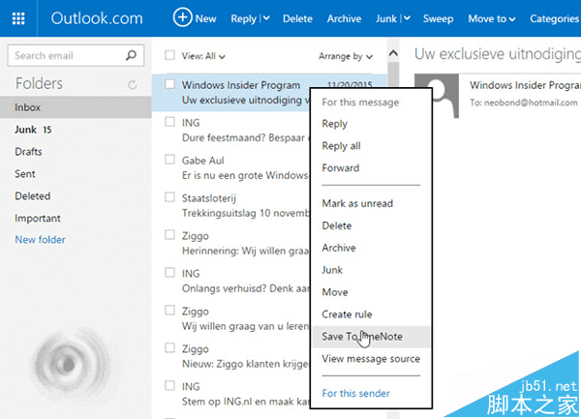Check the Ziggo Wij willen graag checkbox
581x419 pixels.
(169, 311)
